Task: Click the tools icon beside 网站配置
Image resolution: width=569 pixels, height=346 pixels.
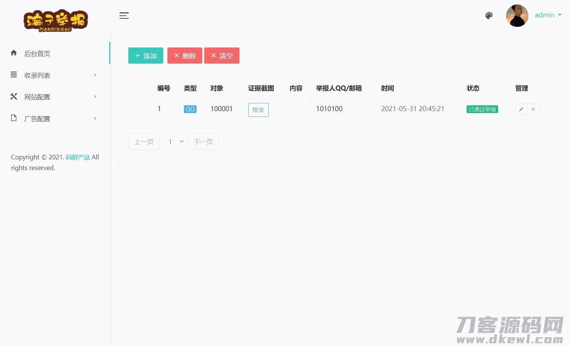Action: tap(14, 97)
